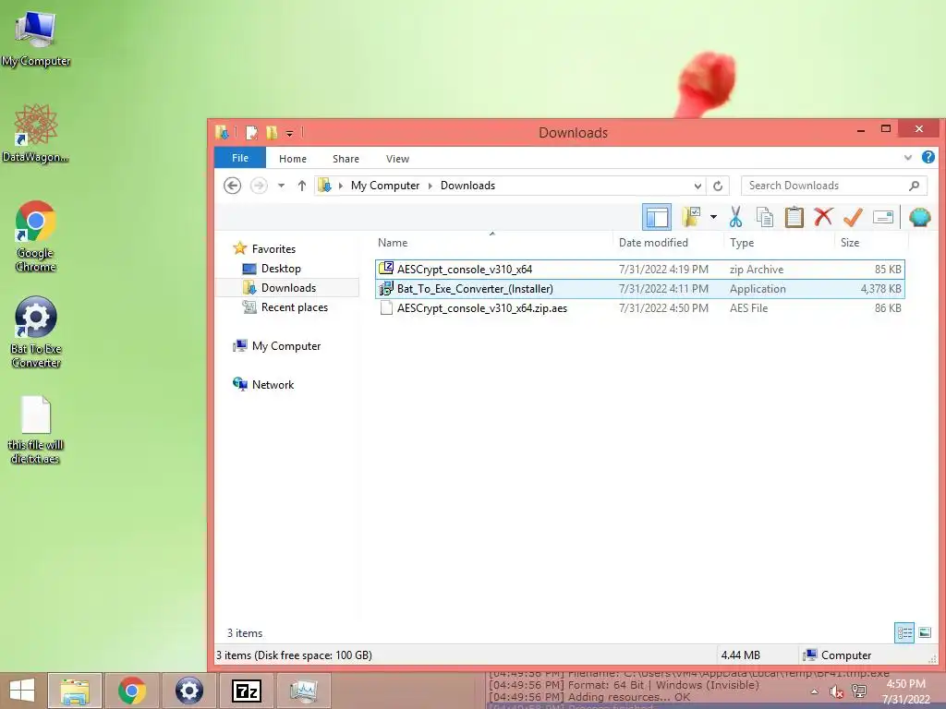Open the Windows Start button

(x=22, y=691)
